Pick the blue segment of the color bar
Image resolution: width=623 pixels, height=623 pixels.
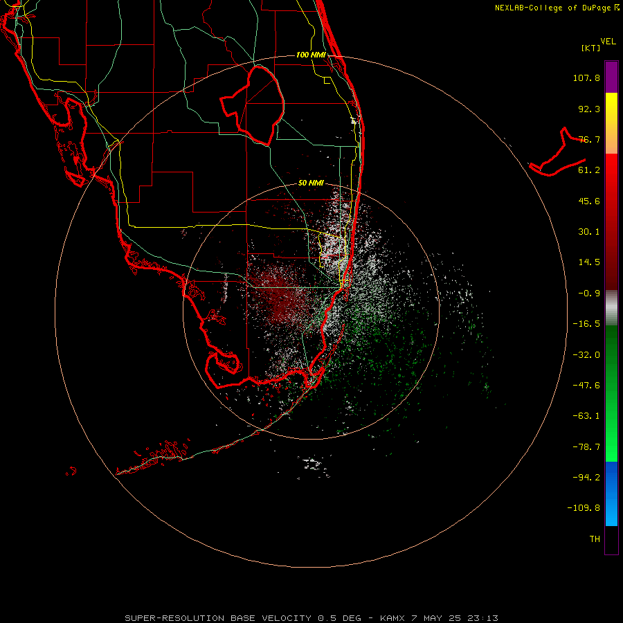(x=611, y=494)
